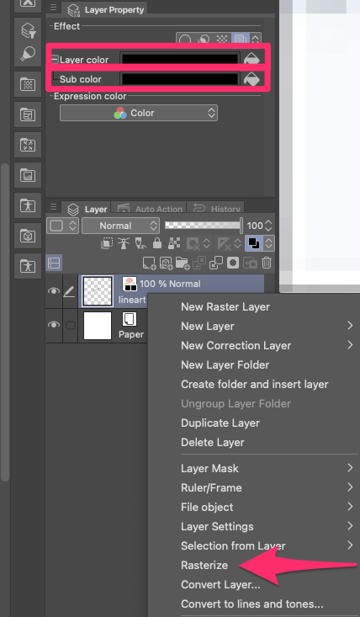Click the set as reference layer lighthouse icon
This screenshot has height=617, width=360.
124,244
